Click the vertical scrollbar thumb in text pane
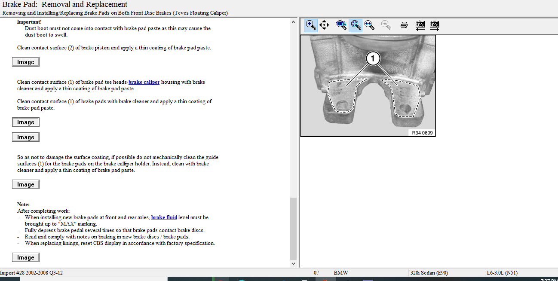Viewport: 558px width, 281px height. 294,228
